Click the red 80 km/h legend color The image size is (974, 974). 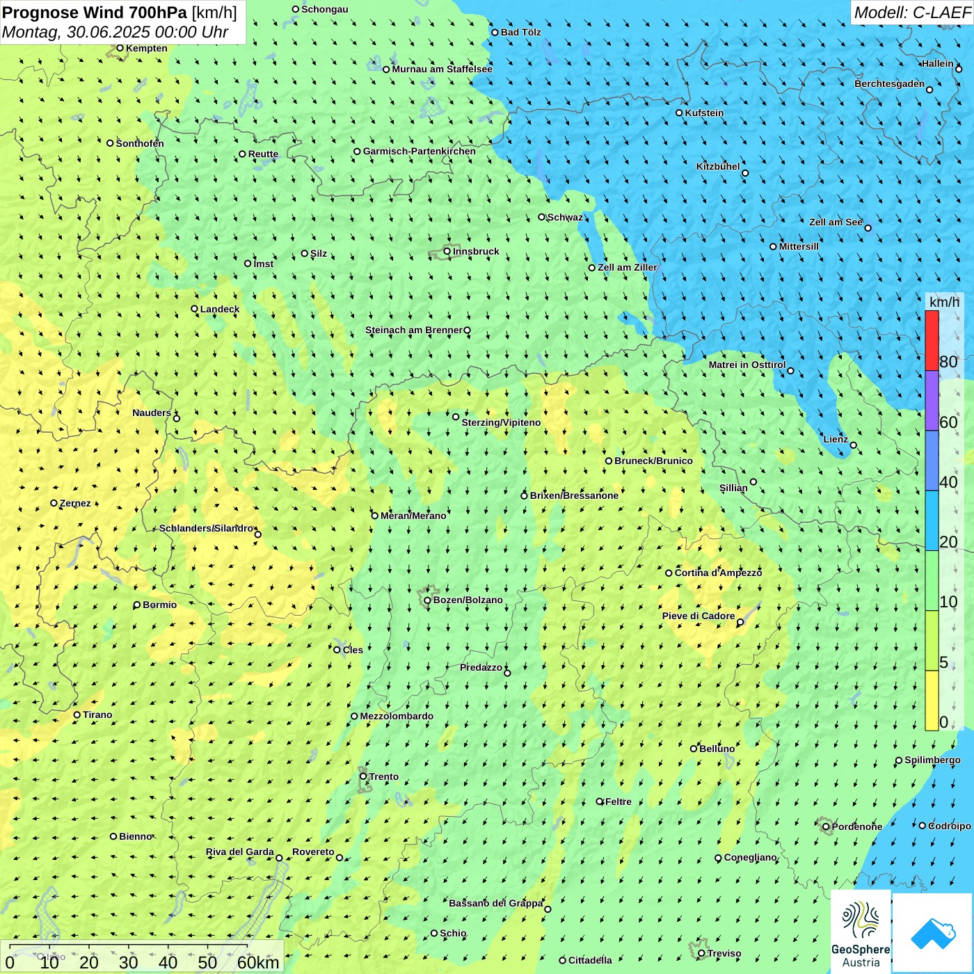pos(932,340)
